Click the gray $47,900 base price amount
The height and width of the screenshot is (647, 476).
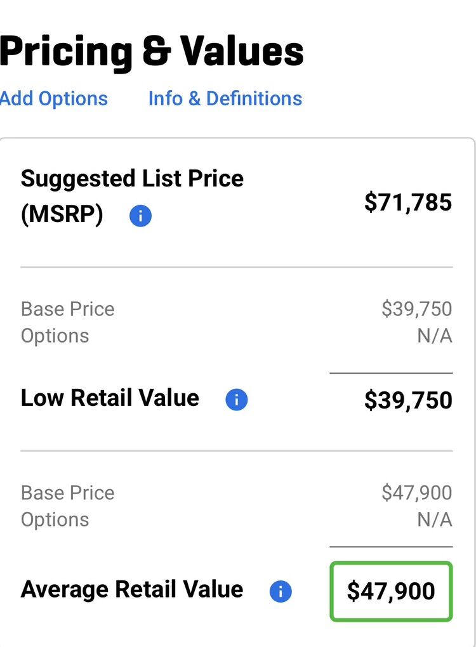click(x=416, y=493)
